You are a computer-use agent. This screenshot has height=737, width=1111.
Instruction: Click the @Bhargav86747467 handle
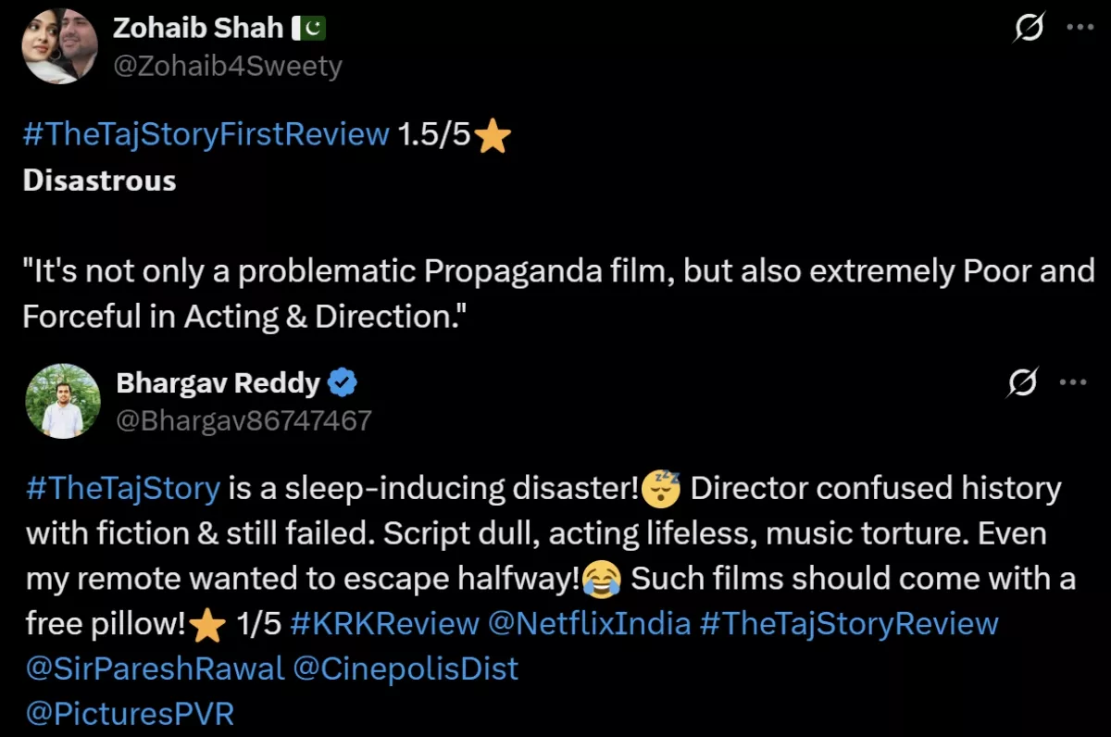(x=243, y=419)
